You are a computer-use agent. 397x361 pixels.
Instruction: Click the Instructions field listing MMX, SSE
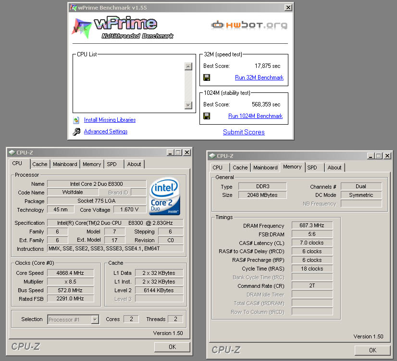pyautogui.click(x=115, y=248)
